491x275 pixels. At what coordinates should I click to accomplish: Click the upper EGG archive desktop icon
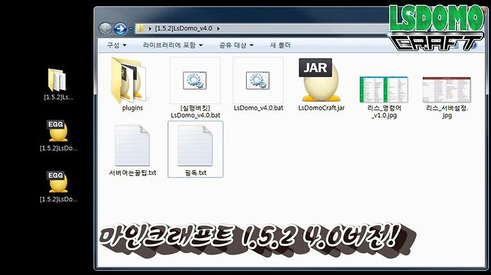(x=58, y=131)
